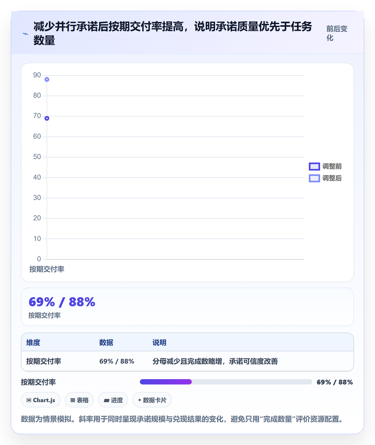Select the 表格 chip
Screen dimensions: 375x445
(79, 400)
